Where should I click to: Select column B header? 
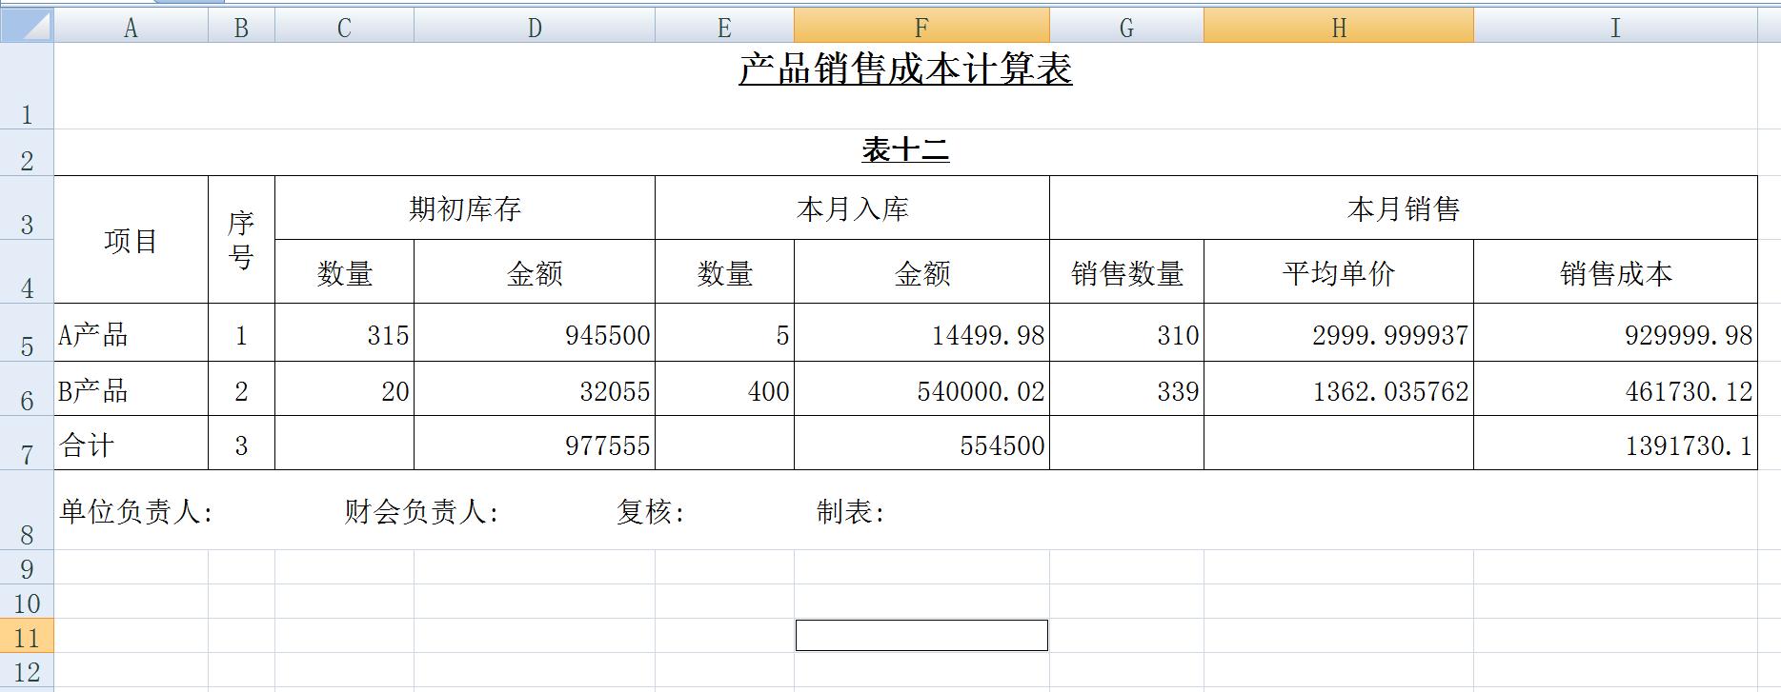(x=241, y=27)
